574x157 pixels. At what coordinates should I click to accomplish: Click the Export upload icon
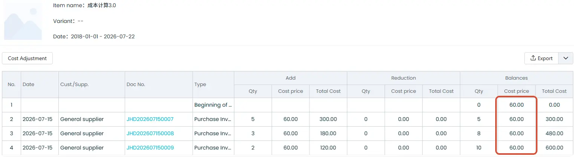533,58
